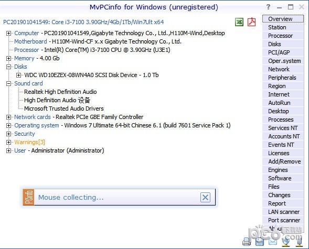Viewport: 309px width, 249px height.
Task: Open the Services NT section
Action: pyautogui.click(x=283, y=128)
